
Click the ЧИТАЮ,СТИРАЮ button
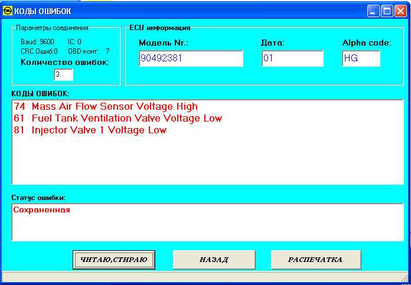click(x=114, y=260)
